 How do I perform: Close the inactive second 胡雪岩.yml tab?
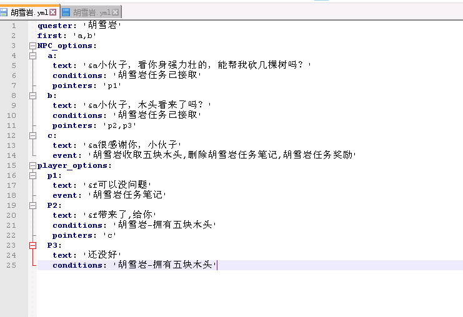[116, 12]
